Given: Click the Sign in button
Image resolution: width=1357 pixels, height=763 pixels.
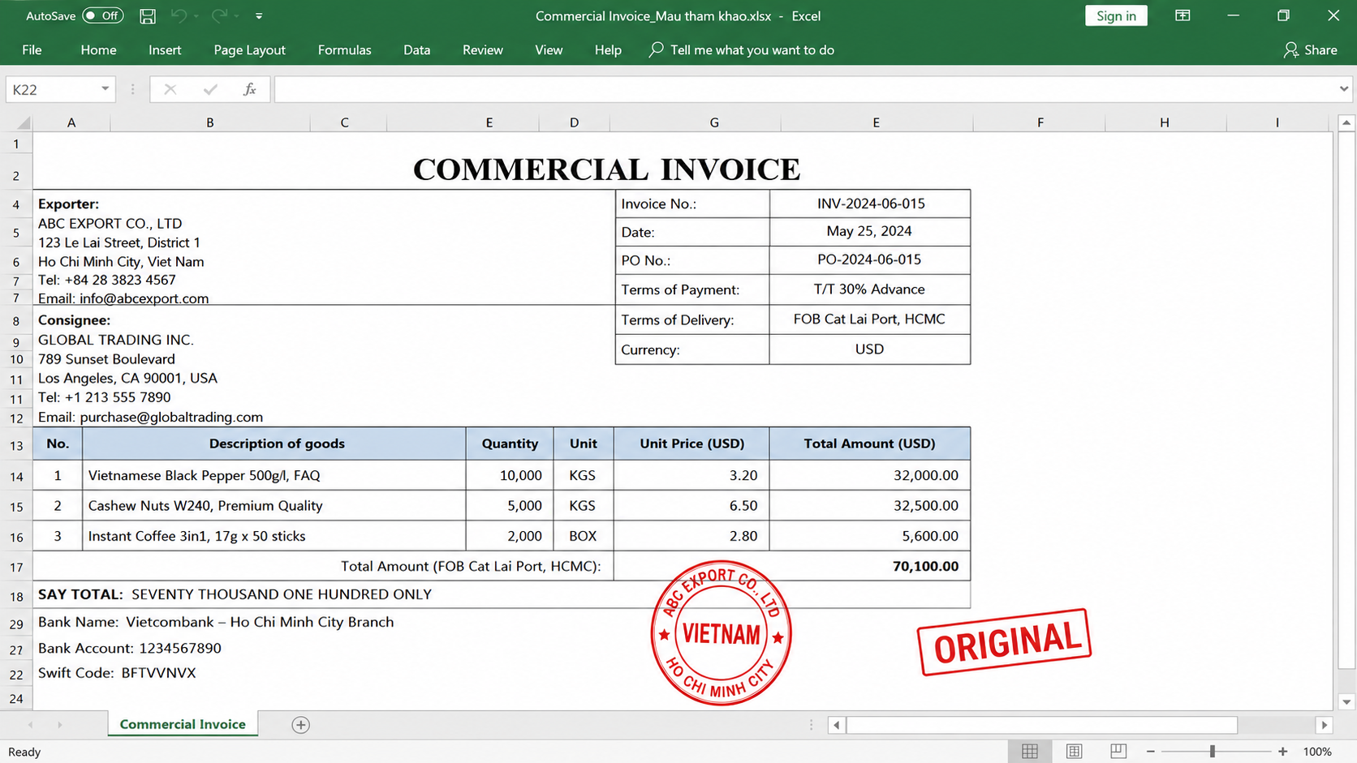Looking at the screenshot, I should 1116,15.
